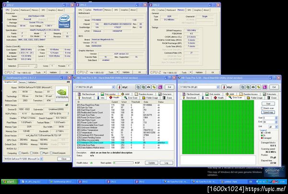Click the Start value stepper arrows
The image size is (288, 194).
276,117
